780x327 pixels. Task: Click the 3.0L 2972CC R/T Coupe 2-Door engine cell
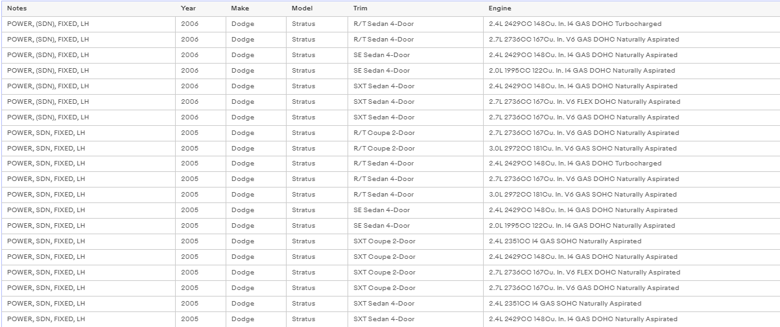[631, 149]
